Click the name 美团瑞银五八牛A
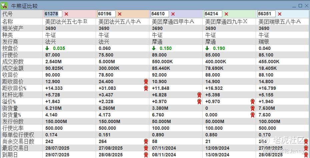Viewport: 310px width, 158px height. (x=280, y=22)
